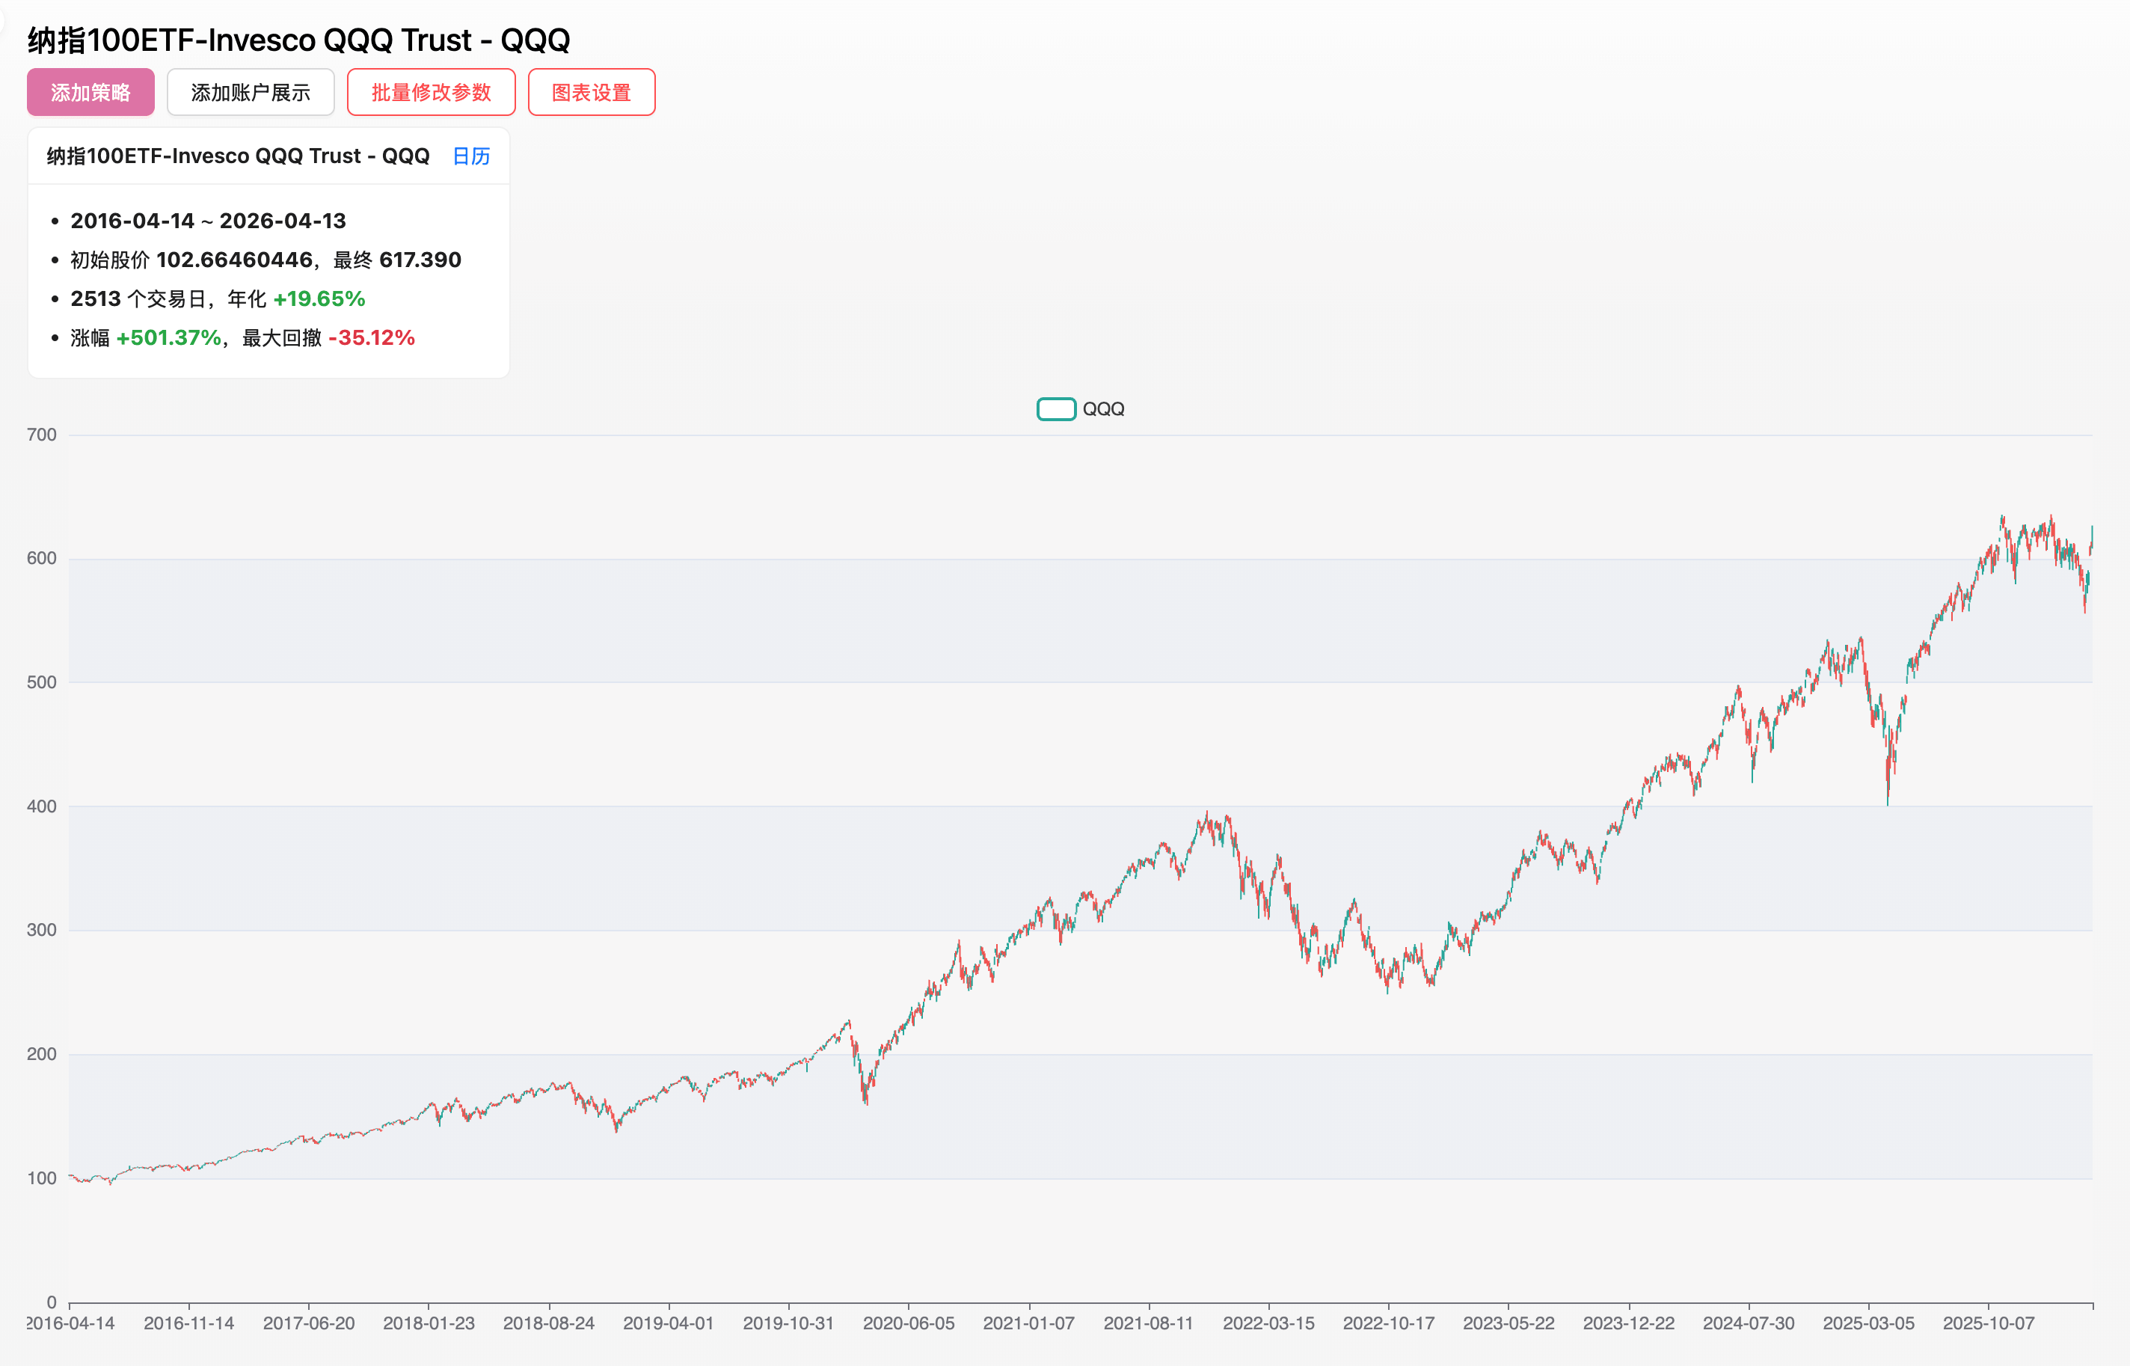Image resolution: width=2130 pixels, height=1366 pixels.
Task: Click the max drawdown -35.12% red value
Action: click(x=372, y=338)
